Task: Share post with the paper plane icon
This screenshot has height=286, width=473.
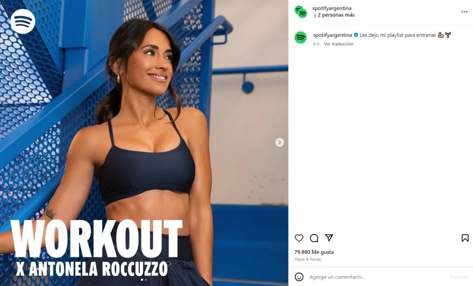Action: [329, 238]
